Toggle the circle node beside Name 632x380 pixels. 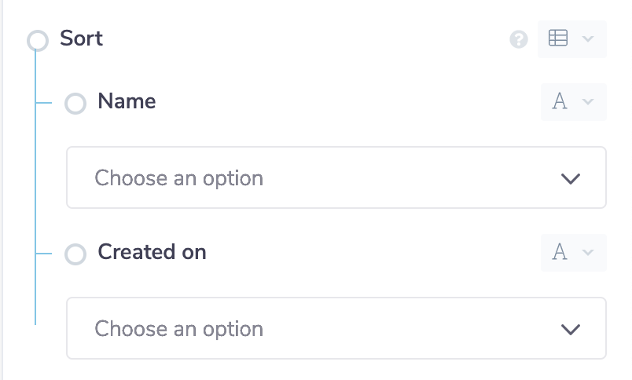(x=75, y=104)
